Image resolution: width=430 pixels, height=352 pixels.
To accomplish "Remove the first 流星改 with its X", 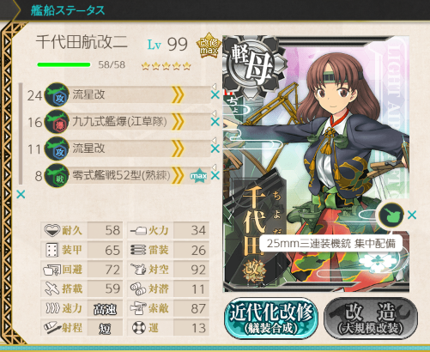I will pos(215,94).
